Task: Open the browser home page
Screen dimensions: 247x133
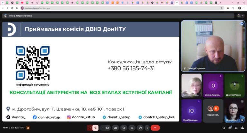Action: click(x=17, y=8)
